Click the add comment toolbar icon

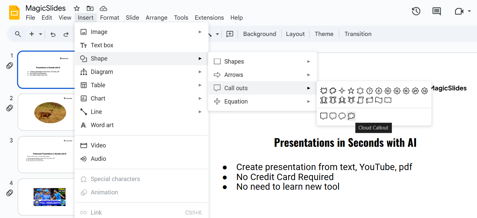point(230,34)
